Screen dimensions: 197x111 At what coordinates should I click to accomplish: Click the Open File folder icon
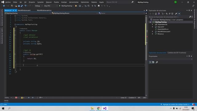(16, 6)
